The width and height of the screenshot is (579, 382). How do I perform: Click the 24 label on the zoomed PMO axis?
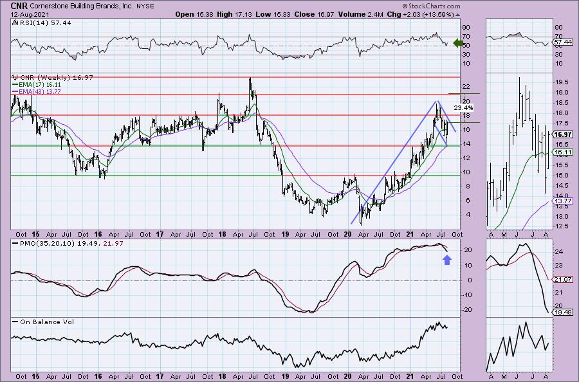pos(558,251)
